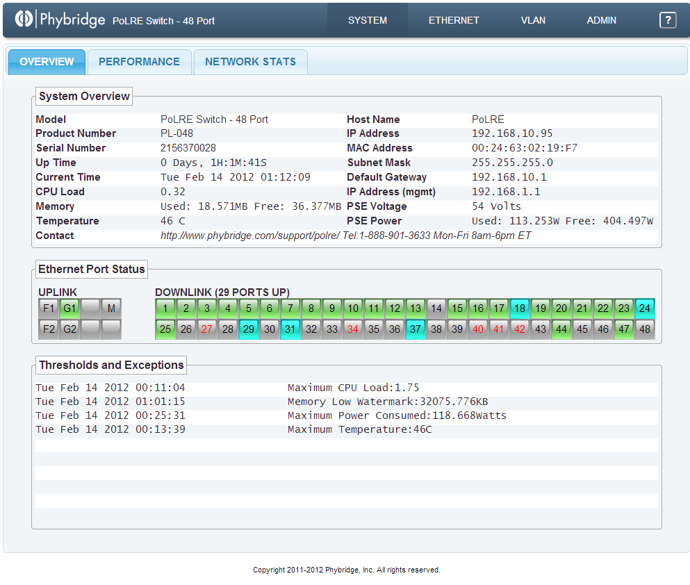Click the help question mark icon

(667, 20)
